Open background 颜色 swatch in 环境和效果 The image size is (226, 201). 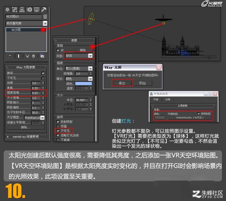160,117
